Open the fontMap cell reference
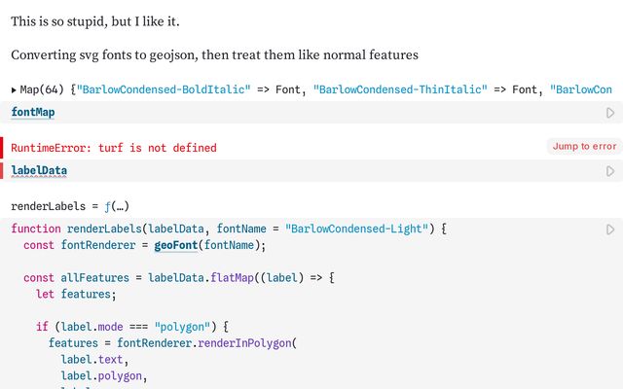Image resolution: width=623 pixels, height=389 pixels. [33, 113]
